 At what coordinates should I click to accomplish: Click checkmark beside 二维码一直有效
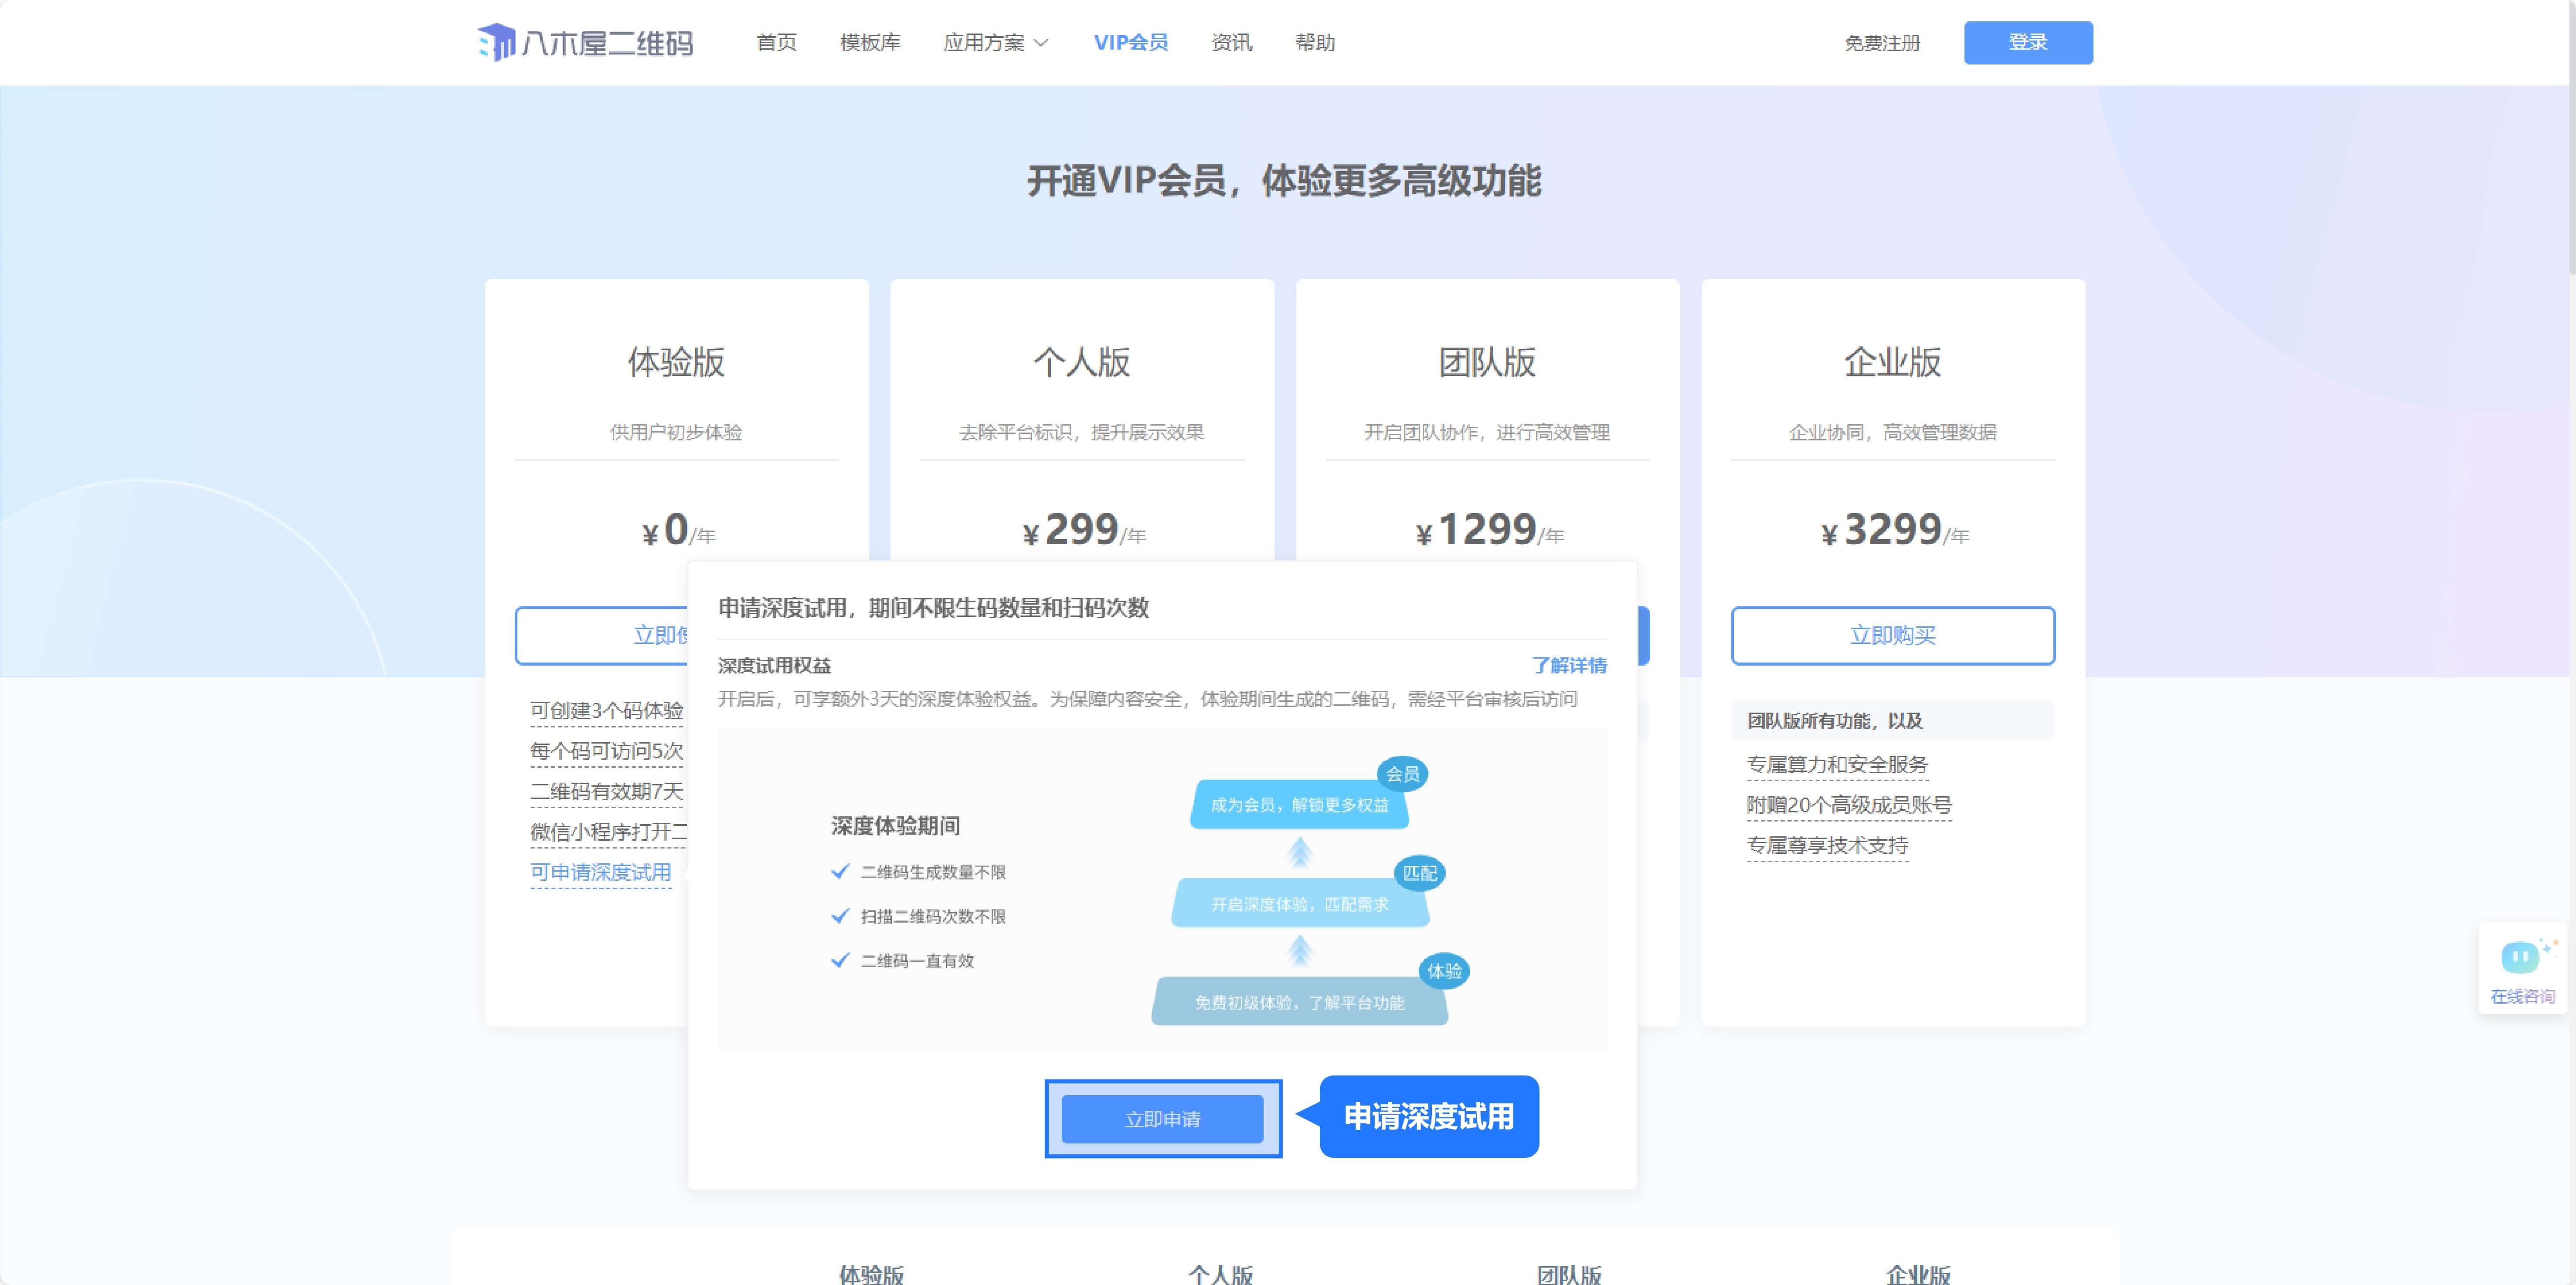coord(840,960)
